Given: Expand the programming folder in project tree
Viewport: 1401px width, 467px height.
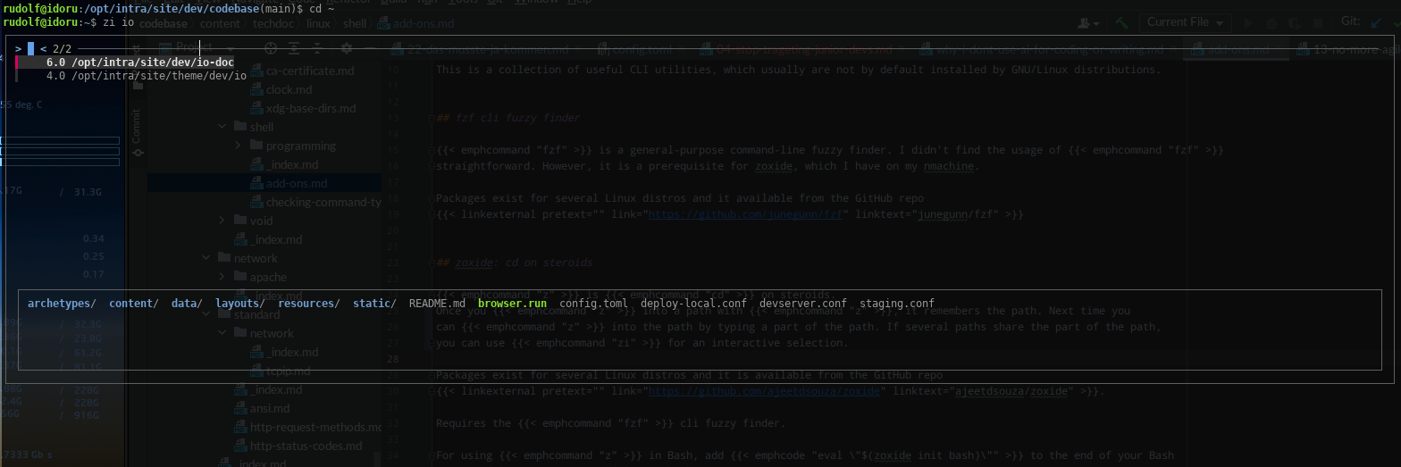Looking at the screenshot, I should [x=239, y=146].
